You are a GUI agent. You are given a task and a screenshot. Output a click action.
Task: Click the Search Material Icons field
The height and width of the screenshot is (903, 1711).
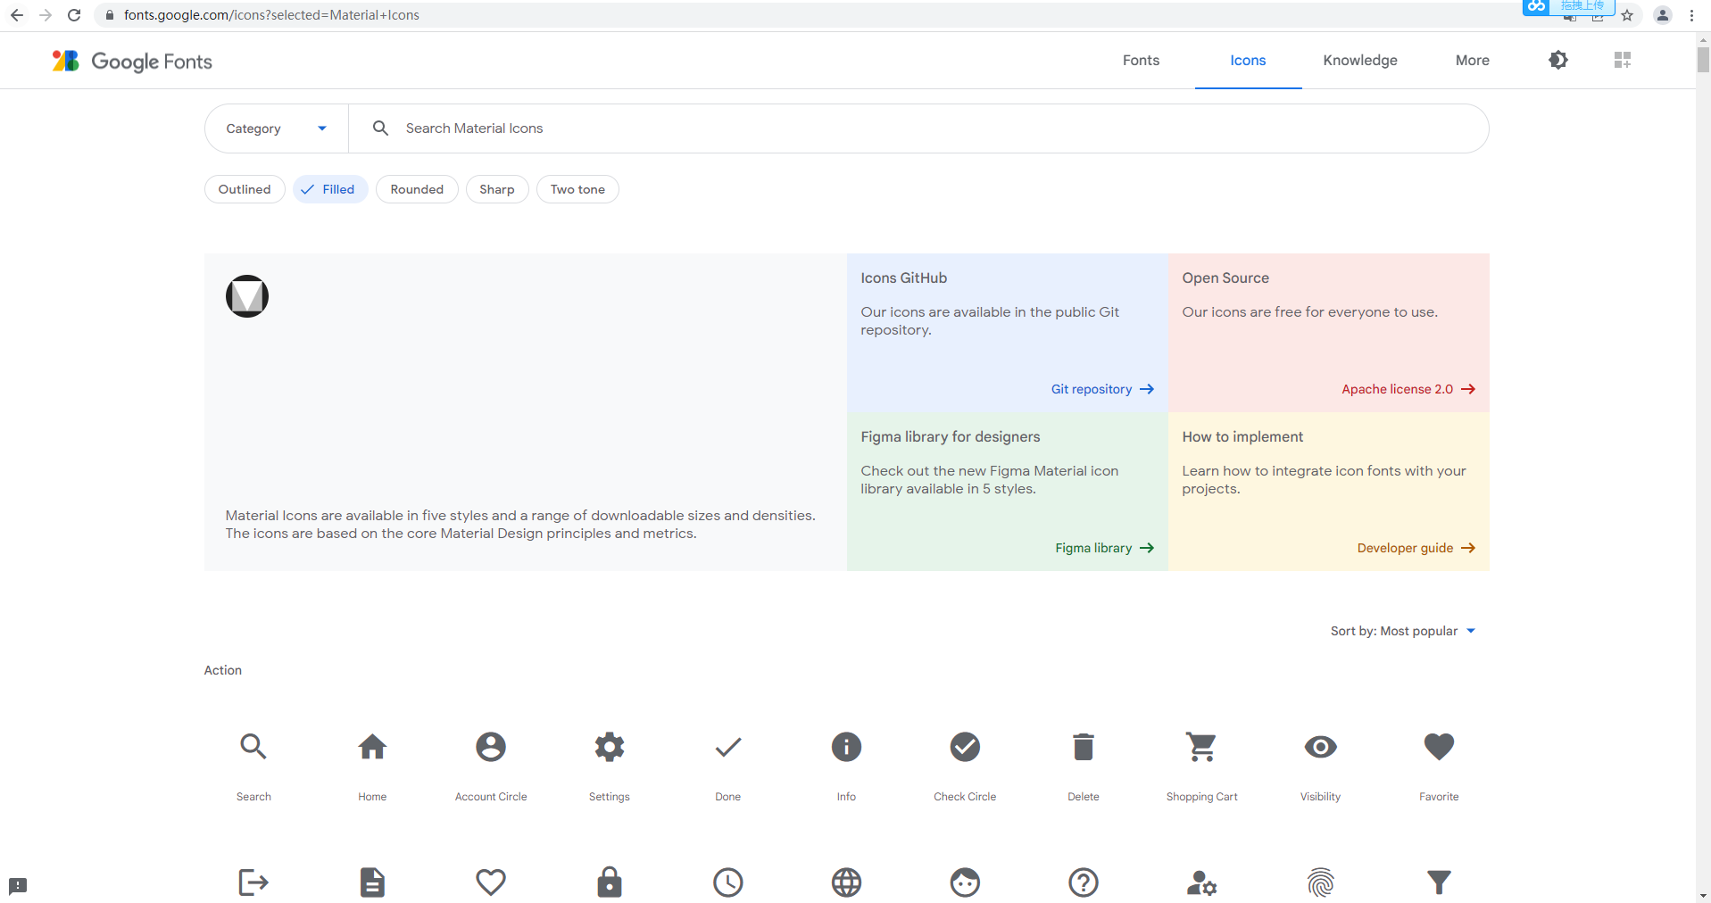[918, 128]
